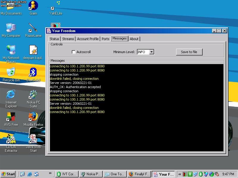Click the green download arrow tray icon

click(x=190, y=174)
